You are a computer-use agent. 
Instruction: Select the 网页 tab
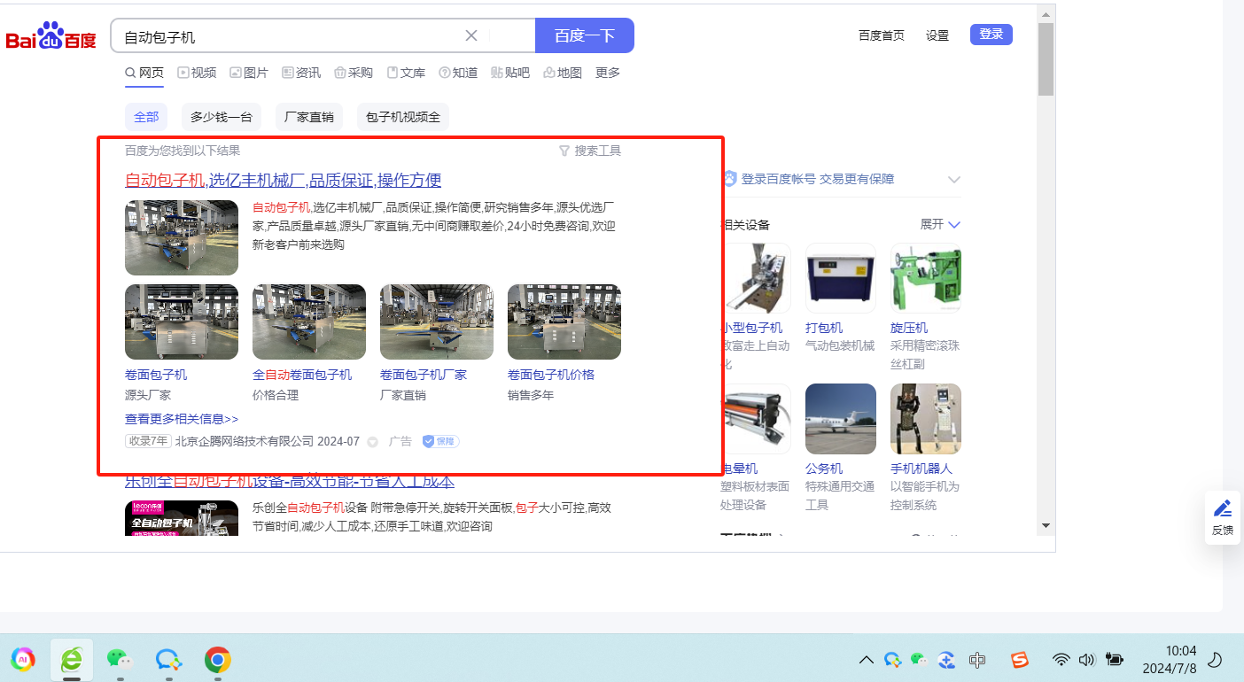click(x=144, y=73)
